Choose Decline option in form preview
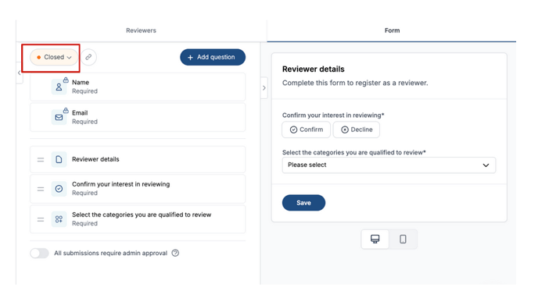The width and height of the screenshot is (538, 302). coord(357,130)
